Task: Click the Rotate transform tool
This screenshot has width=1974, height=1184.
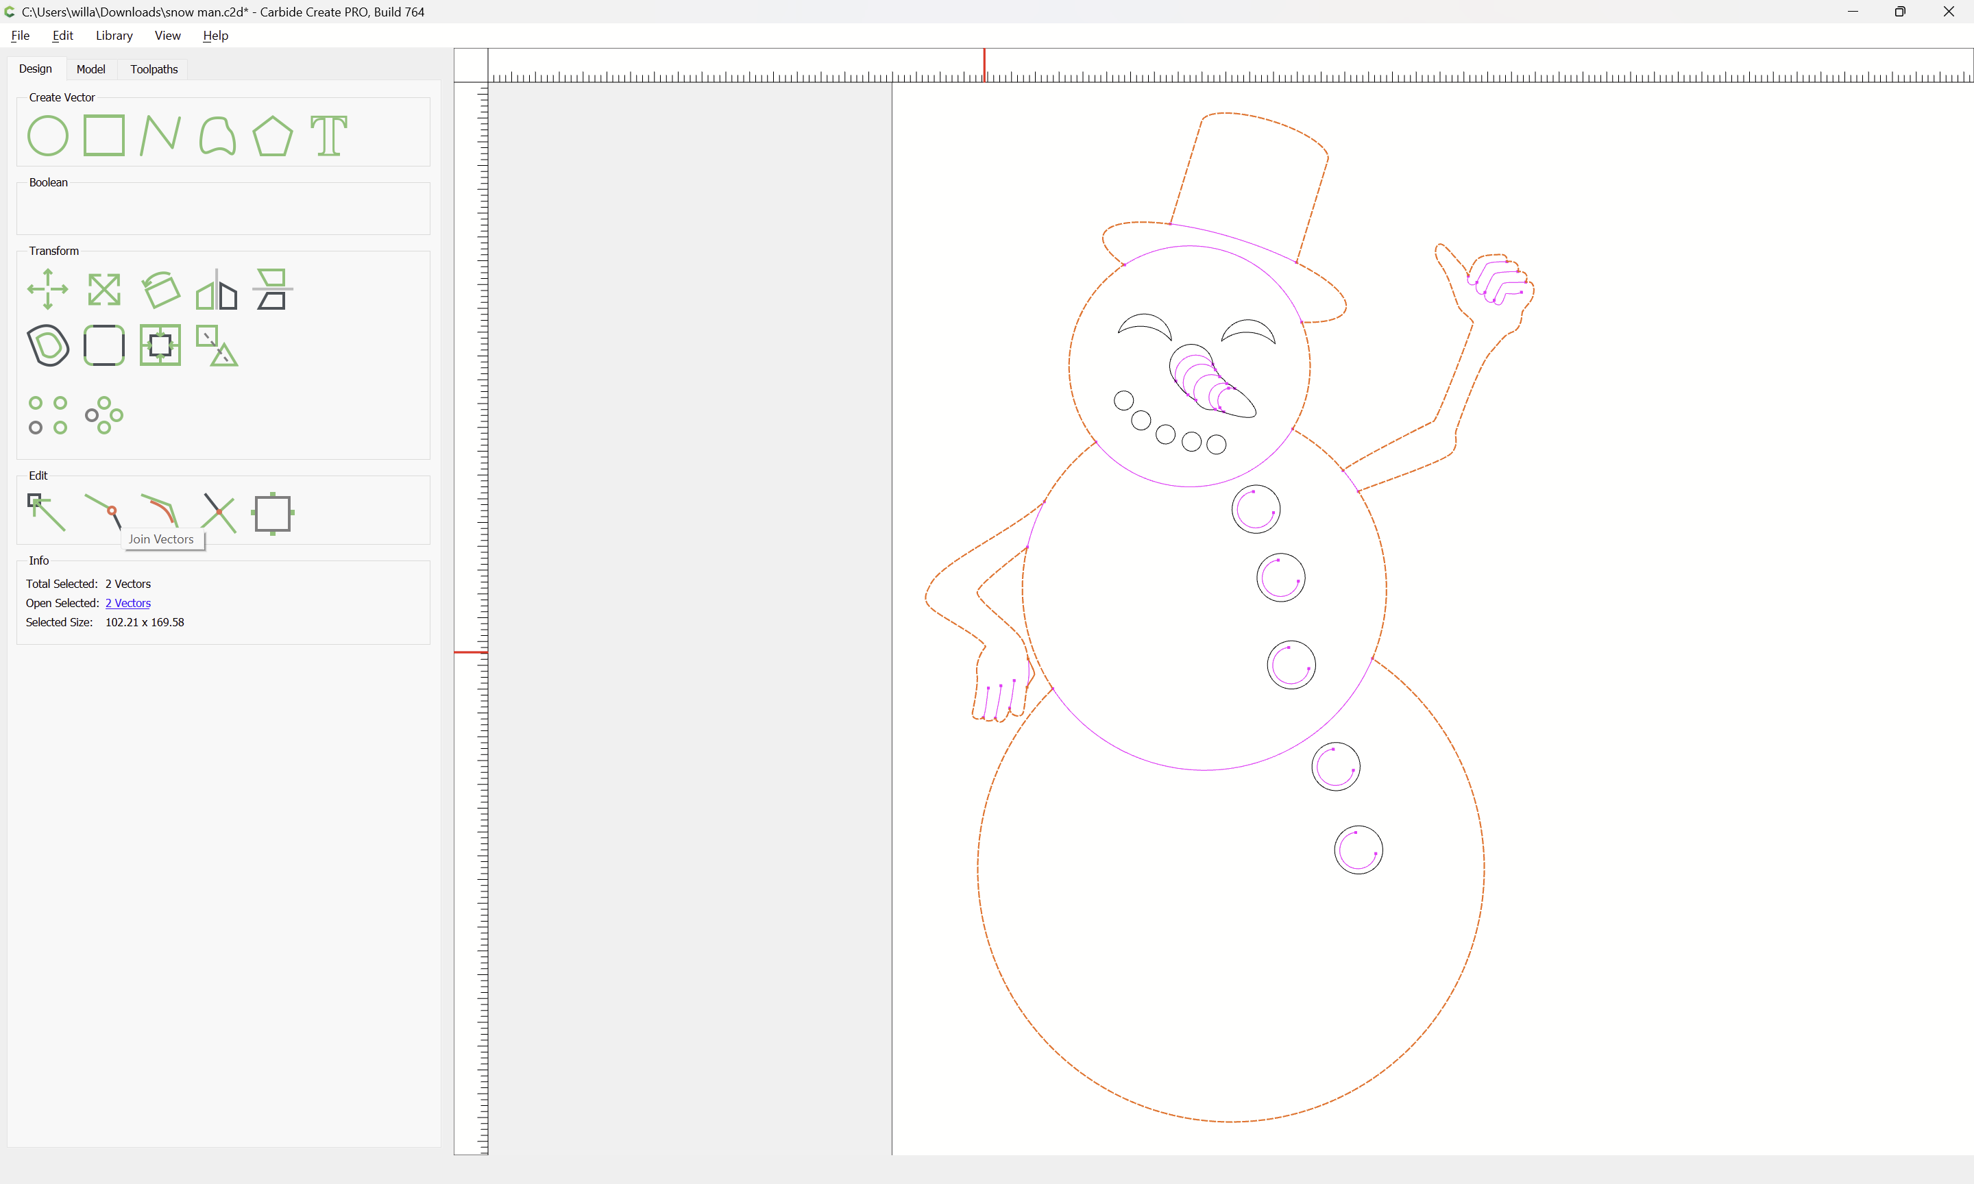Action: coord(160,289)
